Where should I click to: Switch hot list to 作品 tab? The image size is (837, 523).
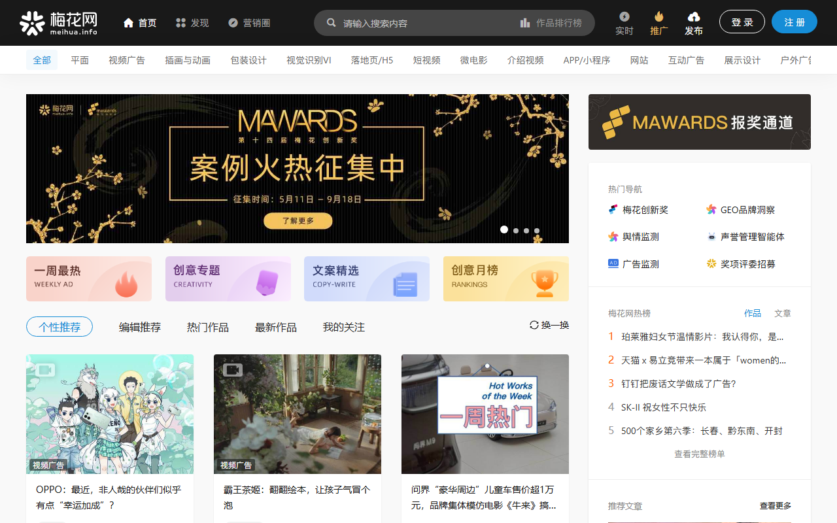tap(753, 313)
